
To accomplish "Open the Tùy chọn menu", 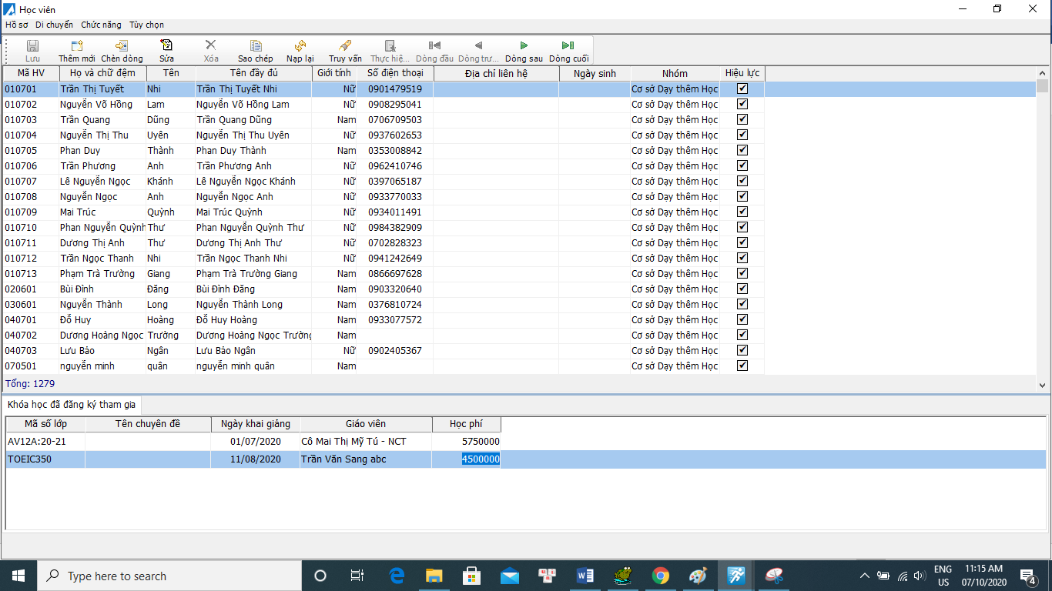I will tap(146, 25).
